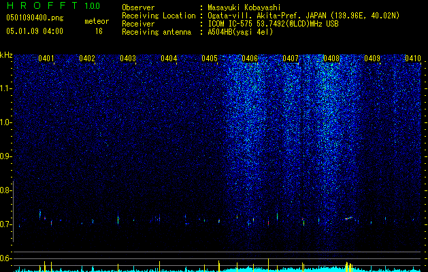Click the timestamp 05.01.09 04:00

pos(35,31)
